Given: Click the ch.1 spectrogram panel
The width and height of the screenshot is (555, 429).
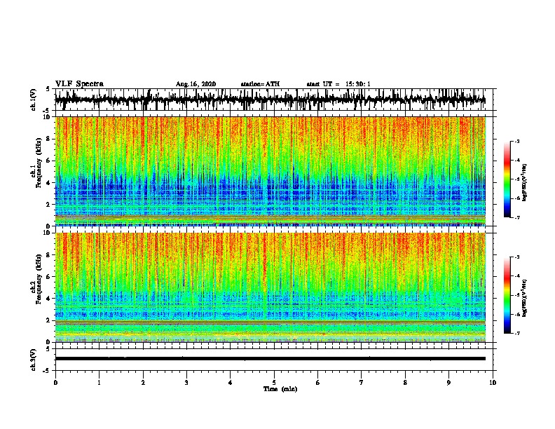Looking at the screenshot, I should click(270, 171).
